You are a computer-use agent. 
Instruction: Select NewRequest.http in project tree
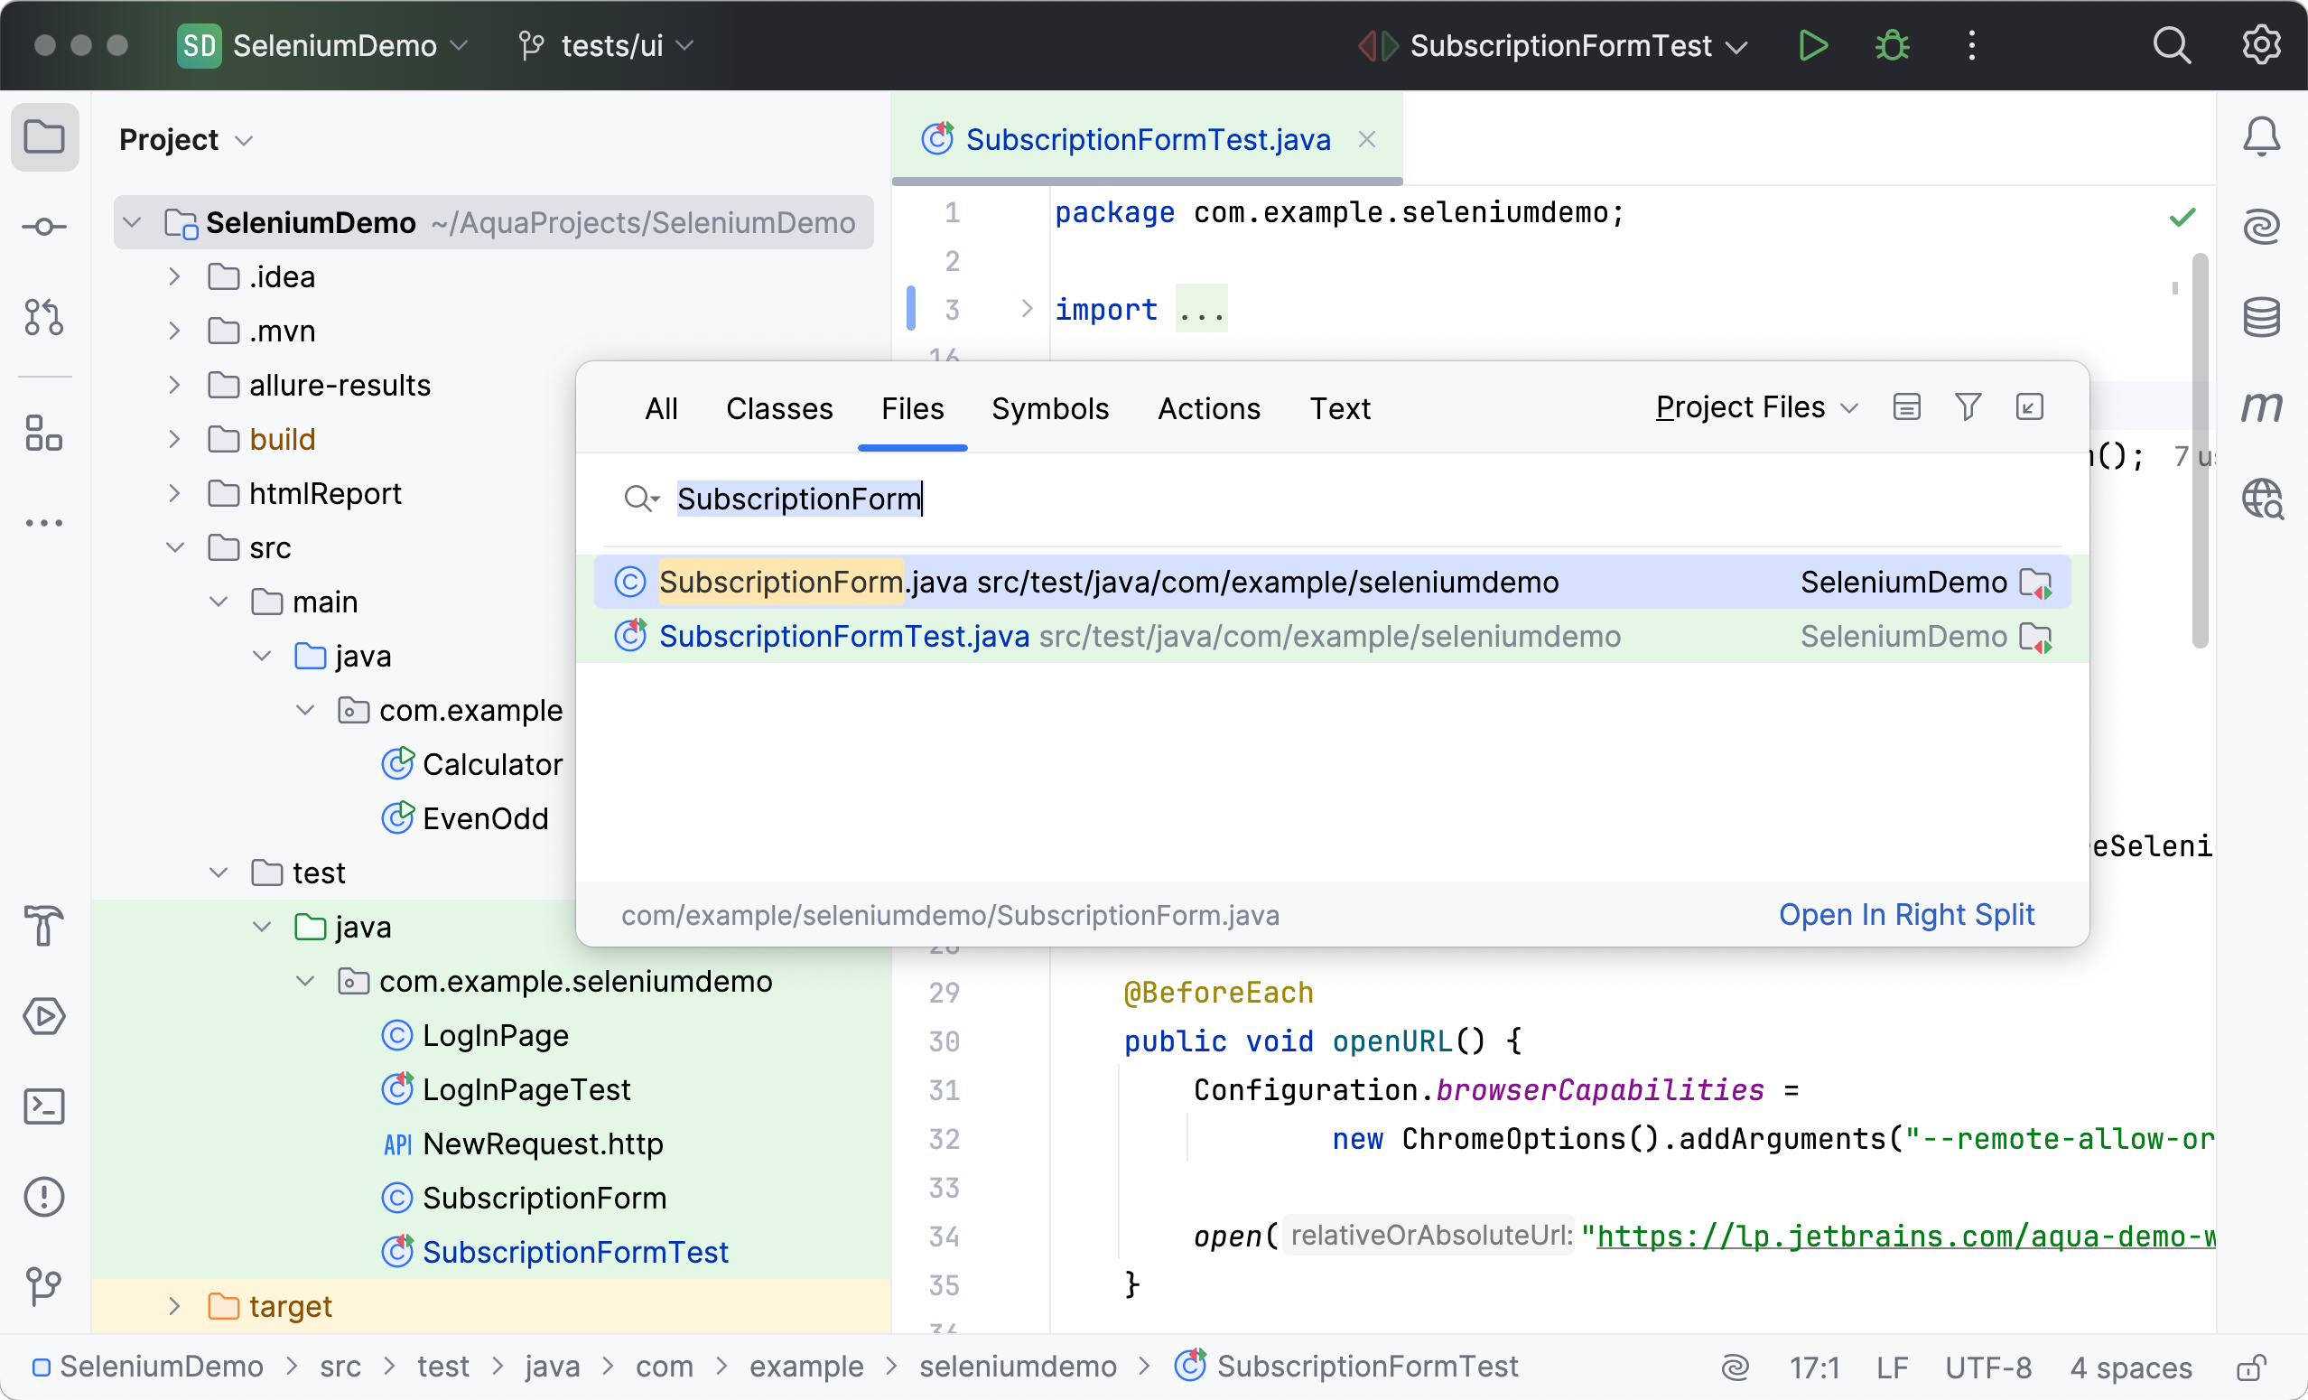click(543, 1144)
